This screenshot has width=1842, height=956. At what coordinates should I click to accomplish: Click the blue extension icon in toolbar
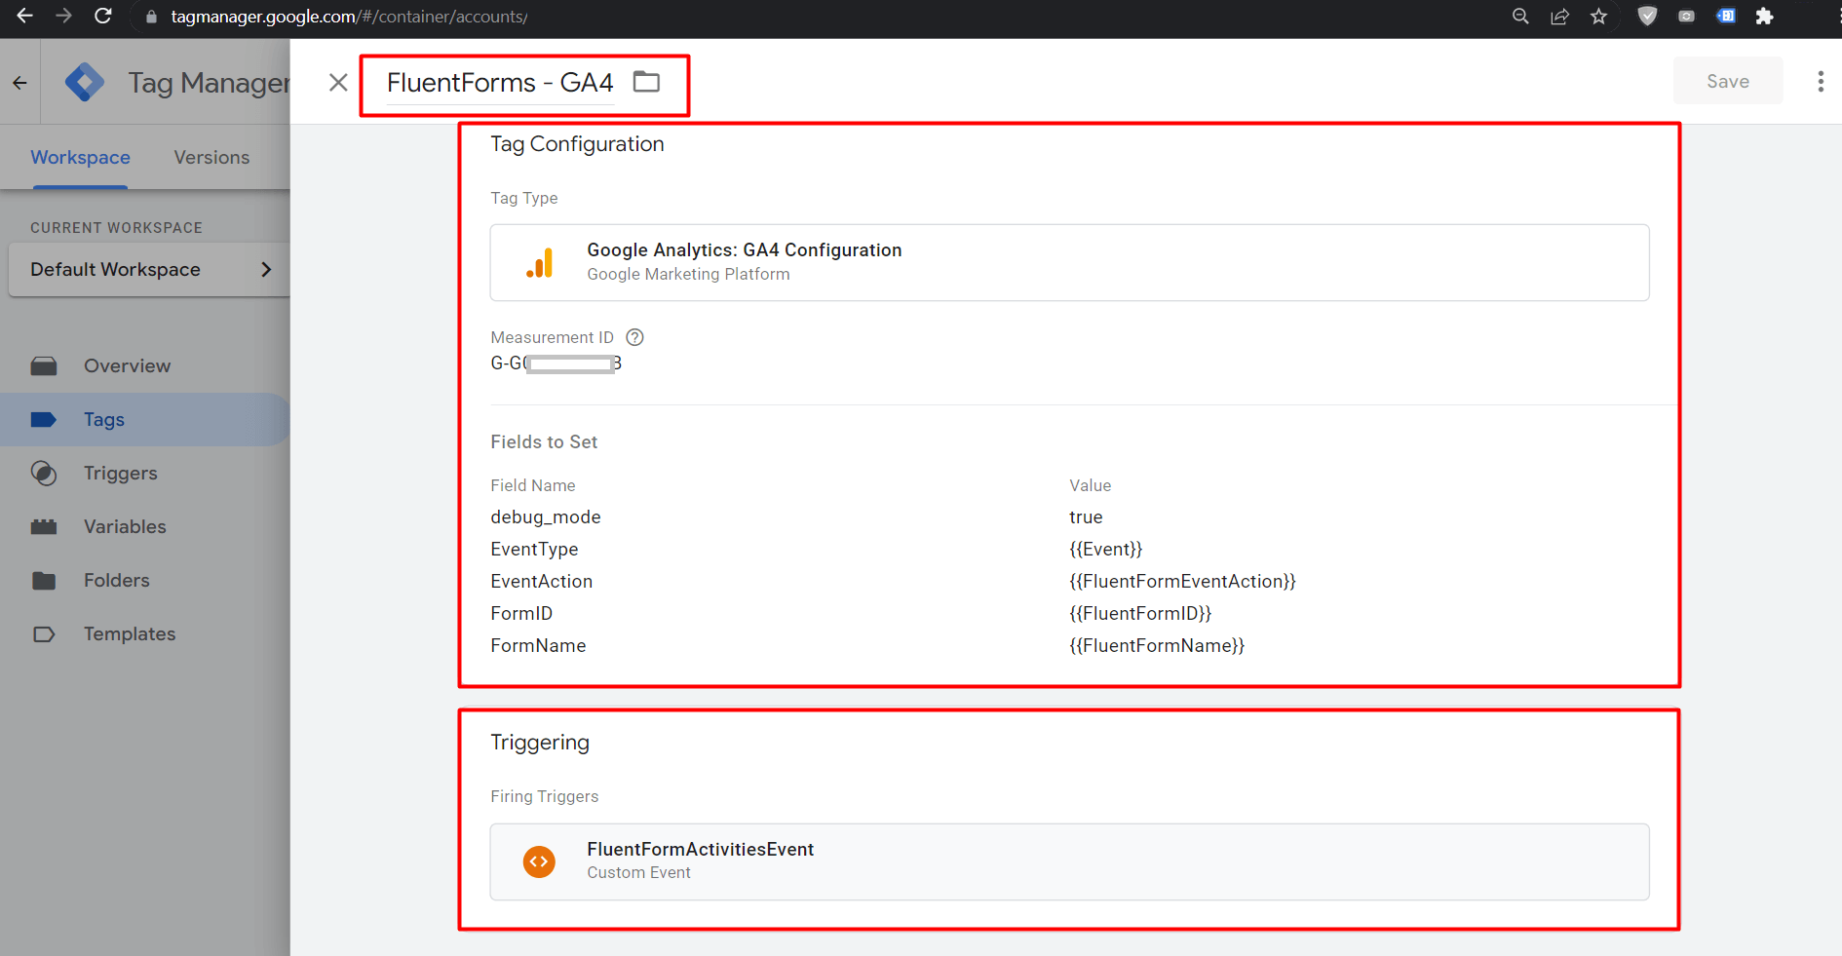(x=1726, y=16)
